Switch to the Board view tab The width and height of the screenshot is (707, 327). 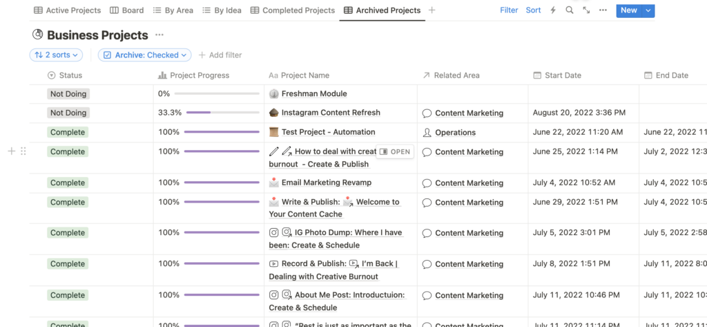click(x=127, y=10)
